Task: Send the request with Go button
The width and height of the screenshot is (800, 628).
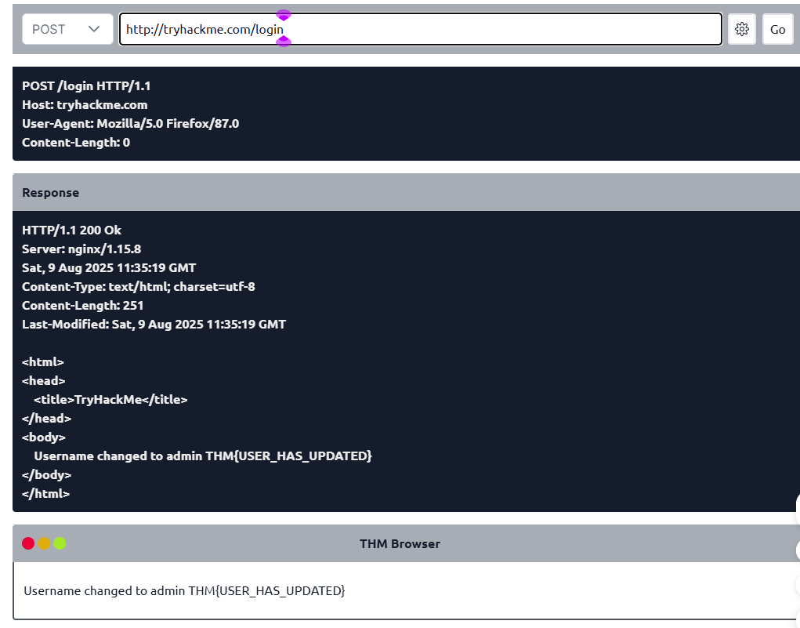Action: click(777, 29)
